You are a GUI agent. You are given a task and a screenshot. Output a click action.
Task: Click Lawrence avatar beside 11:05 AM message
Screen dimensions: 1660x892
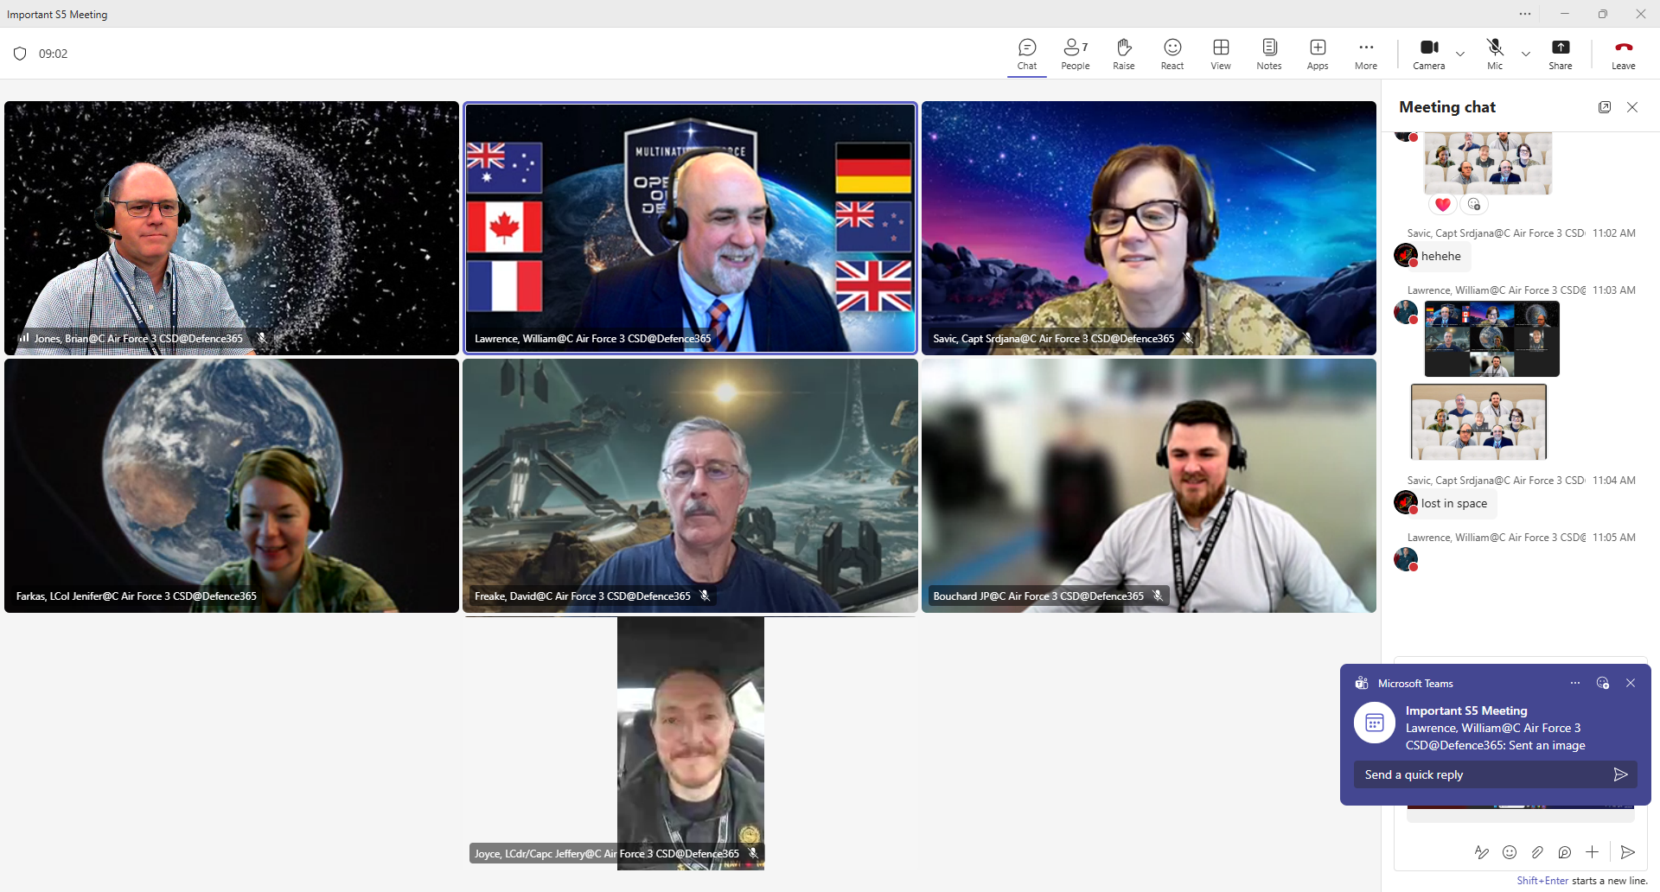pyautogui.click(x=1406, y=559)
